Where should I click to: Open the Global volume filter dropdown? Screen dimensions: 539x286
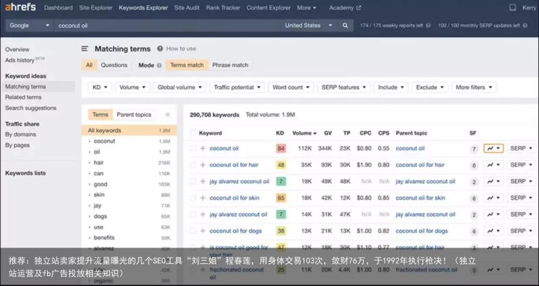(180, 87)
